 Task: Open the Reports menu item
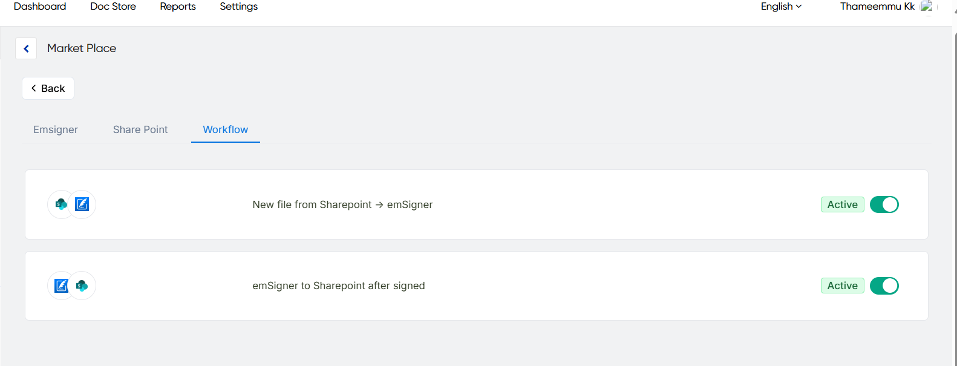click(x=178, y=7)
